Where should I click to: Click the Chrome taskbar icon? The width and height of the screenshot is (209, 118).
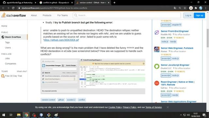[x=26, y=115]
